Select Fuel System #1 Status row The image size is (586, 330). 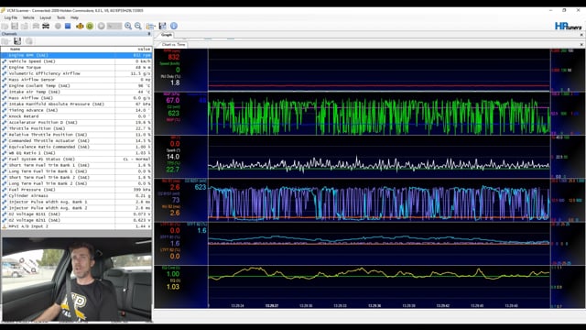(x=76, y=159)
